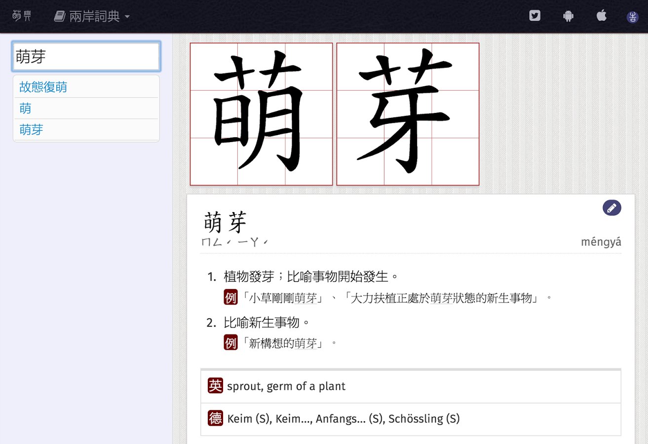
Task: Focus the search box containing 萌芽
Action: [86, 56]
